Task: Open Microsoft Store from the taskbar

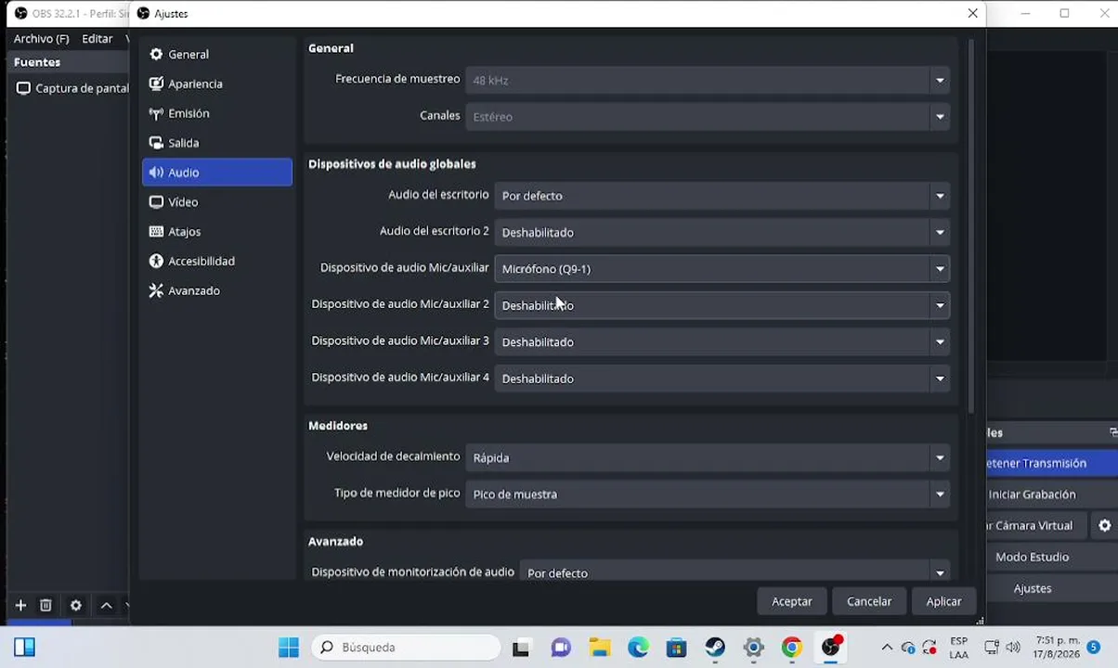Action: click(x=676, y=648)
